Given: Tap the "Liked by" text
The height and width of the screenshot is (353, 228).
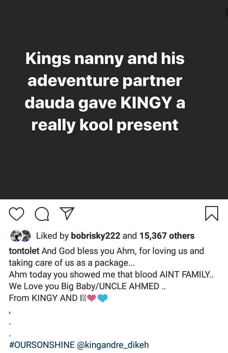Looking at the screenshot, I should pyautogui.click(x=52, y=236).
